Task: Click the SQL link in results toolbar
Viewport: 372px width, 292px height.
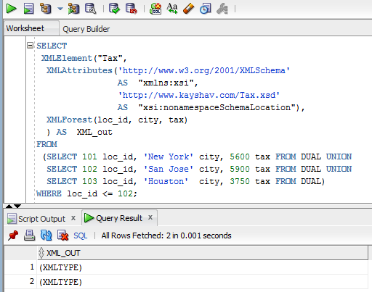Action: click(81, 235)
